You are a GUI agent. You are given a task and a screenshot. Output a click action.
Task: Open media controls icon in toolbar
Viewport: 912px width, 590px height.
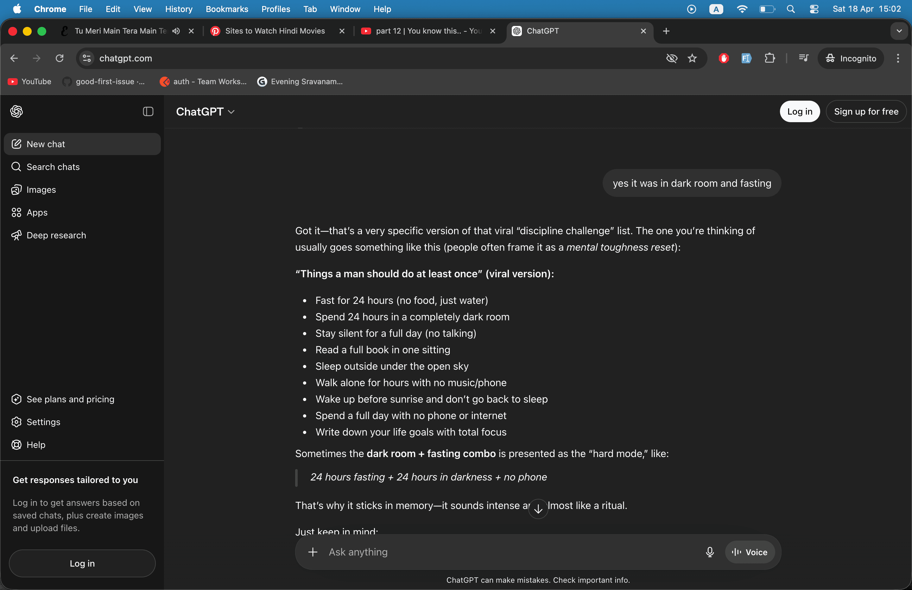[x=804, y=58]
